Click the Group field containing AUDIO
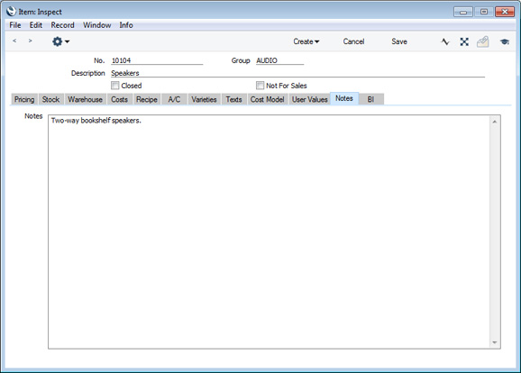This screenshot has width=521, height=373. 279,60
